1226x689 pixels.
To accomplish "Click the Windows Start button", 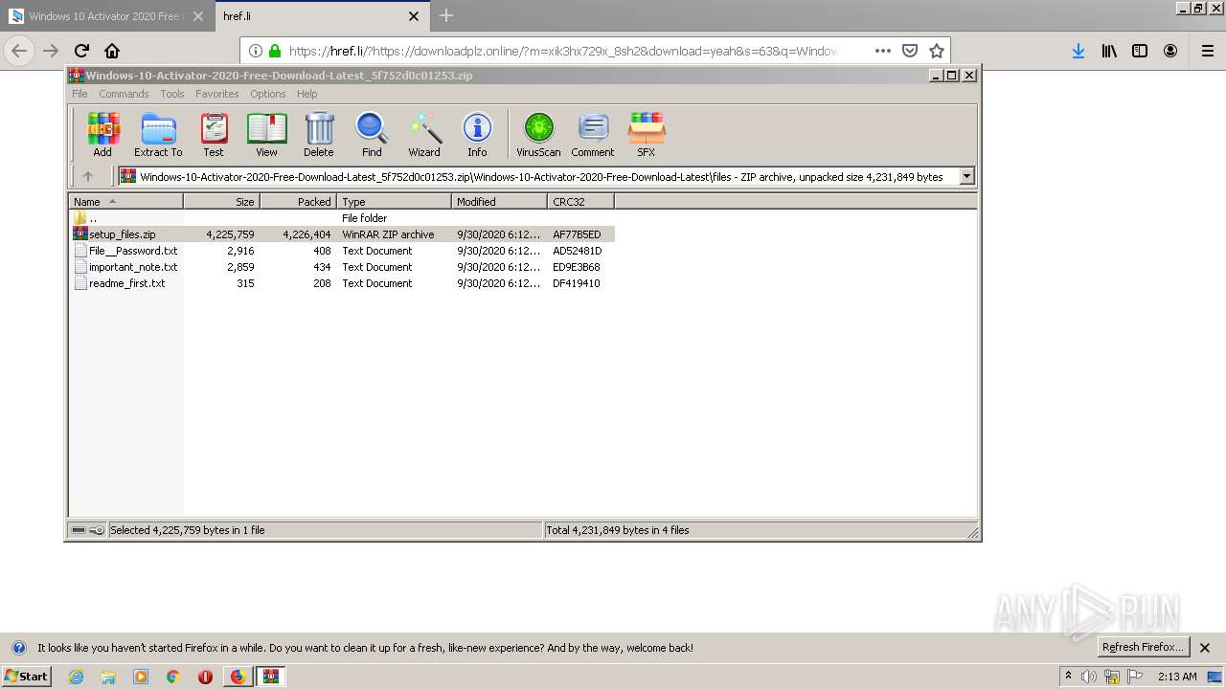I will 27,676.
